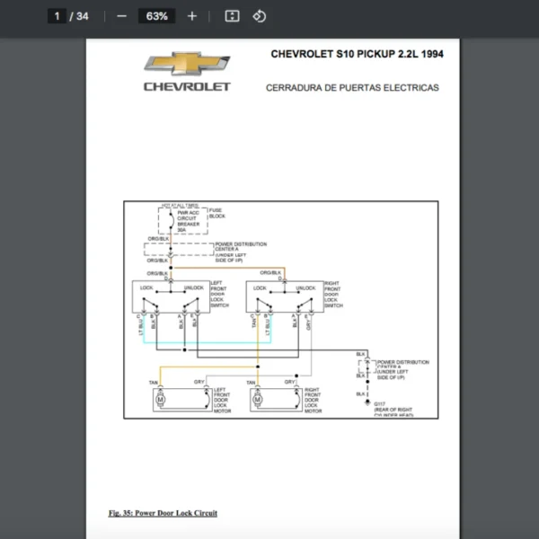Click the fit to page icon
The width and height of the screenshot is (539, 539).
232,16
